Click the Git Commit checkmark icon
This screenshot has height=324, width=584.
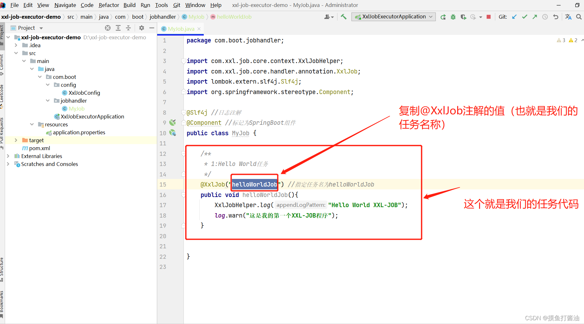[525, 17]
